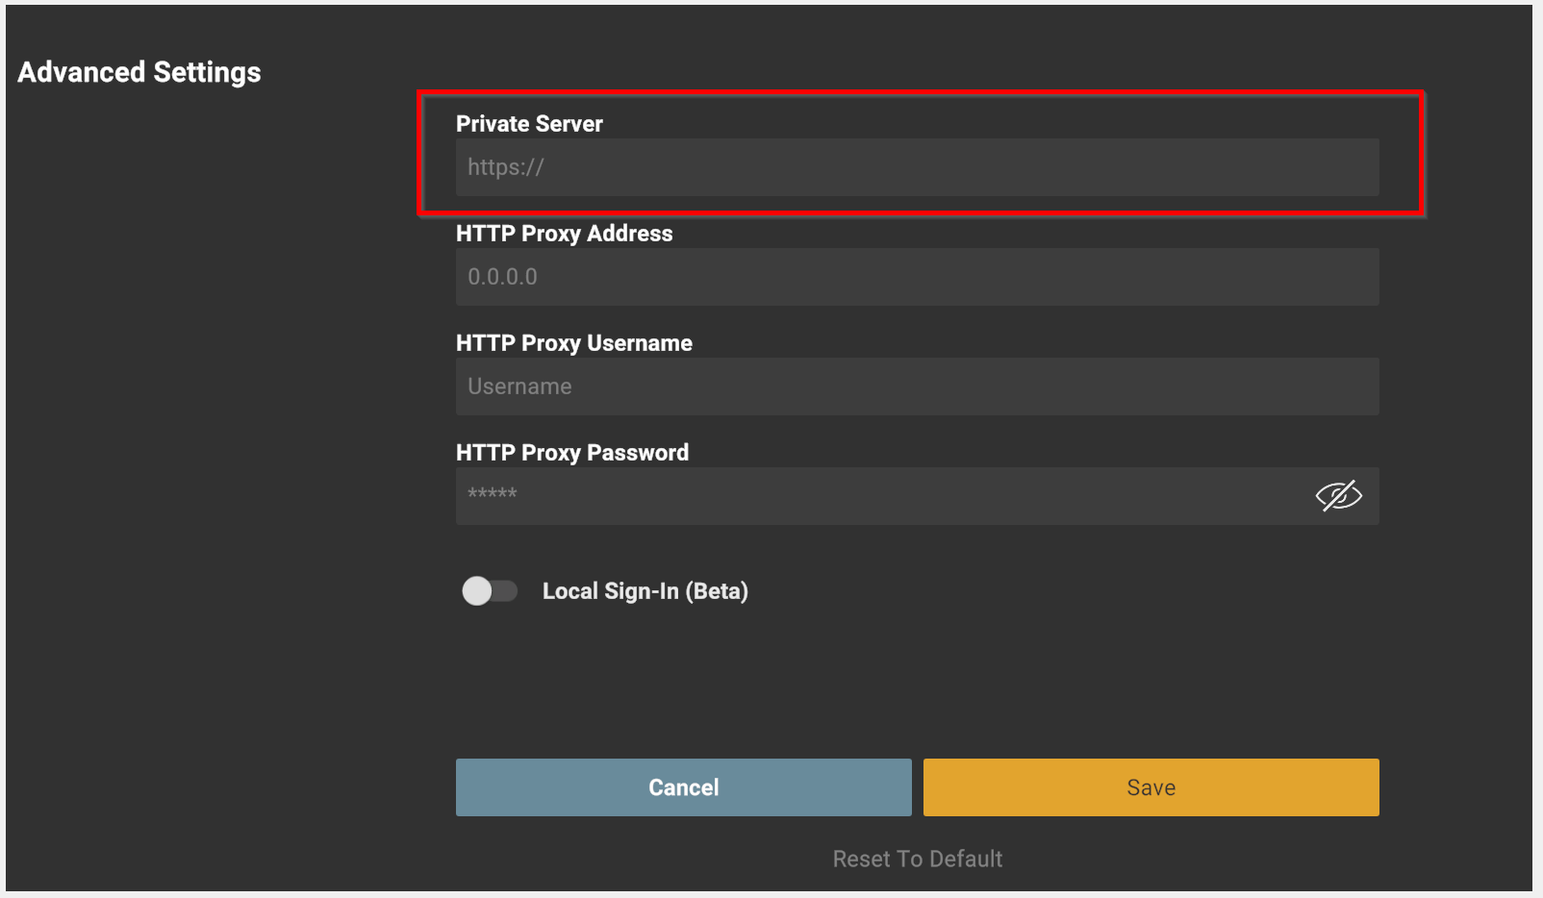Click the knob of the Local Sign-In switch
Screen dimensions: 1543x898
tap(477, 590)
